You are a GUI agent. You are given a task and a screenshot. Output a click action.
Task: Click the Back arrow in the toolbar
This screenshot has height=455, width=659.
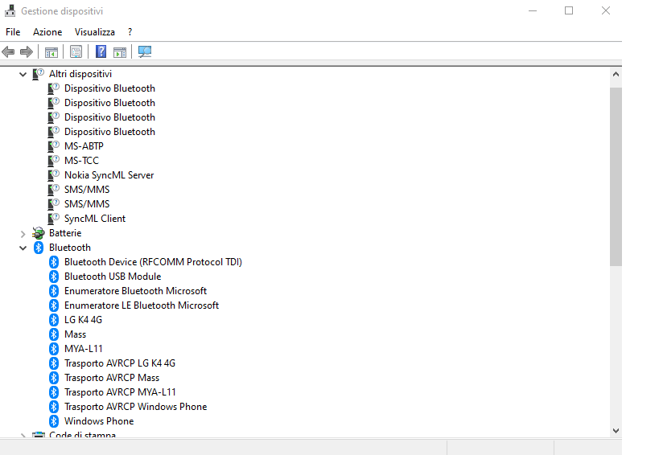[x=8, y=52]
